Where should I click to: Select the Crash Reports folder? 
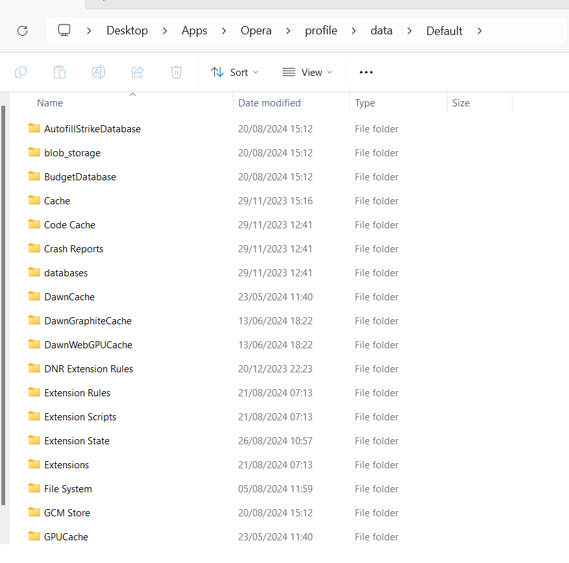pyautogui.click(x=73, y=249)
